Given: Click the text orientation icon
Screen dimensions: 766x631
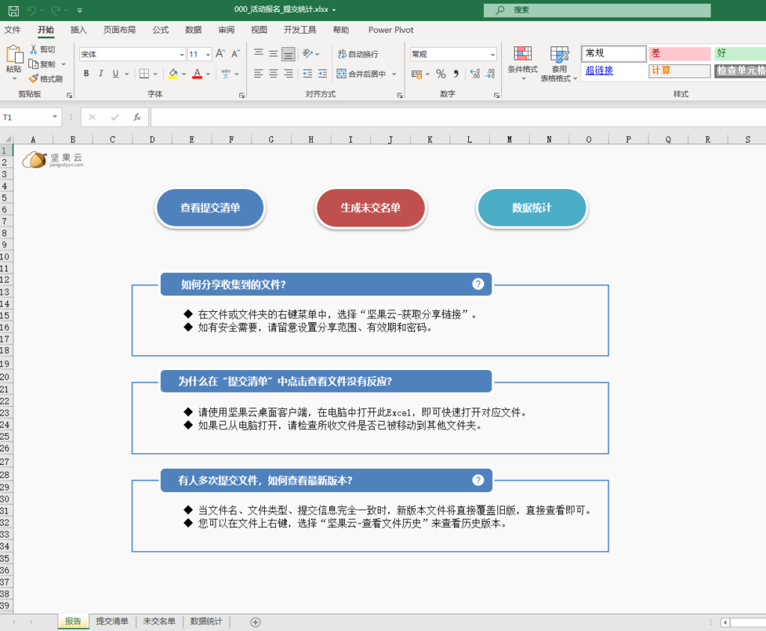Looking at the screenshot, I should (x=307, y=54).
